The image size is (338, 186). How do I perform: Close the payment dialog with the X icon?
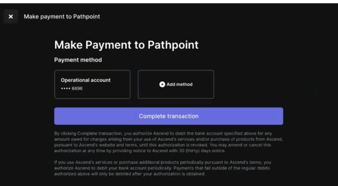[11, 17]
